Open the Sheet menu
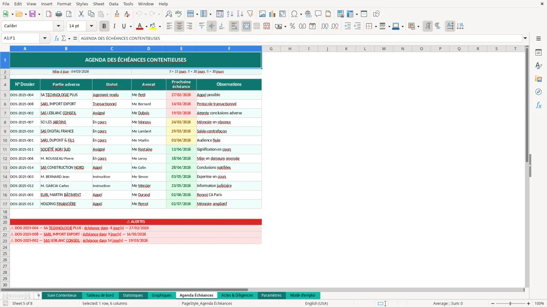The image size is (547, 307). [98, 4]
